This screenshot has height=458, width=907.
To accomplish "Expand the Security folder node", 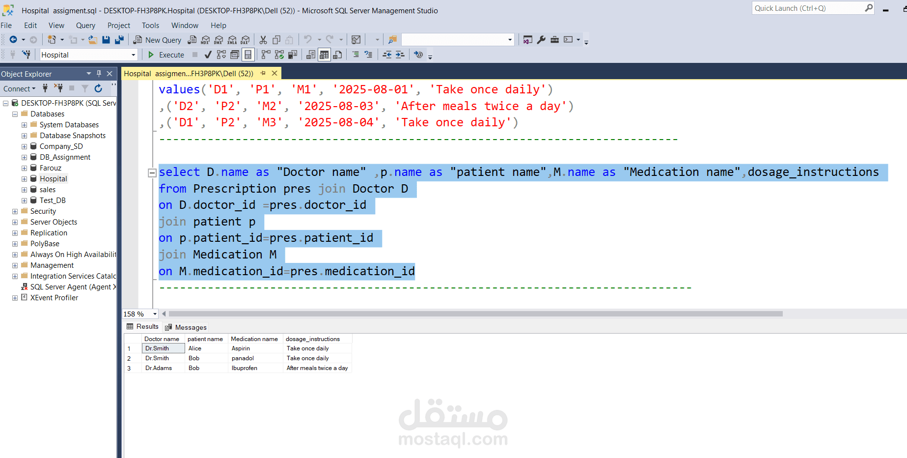I will click(15, 211).
